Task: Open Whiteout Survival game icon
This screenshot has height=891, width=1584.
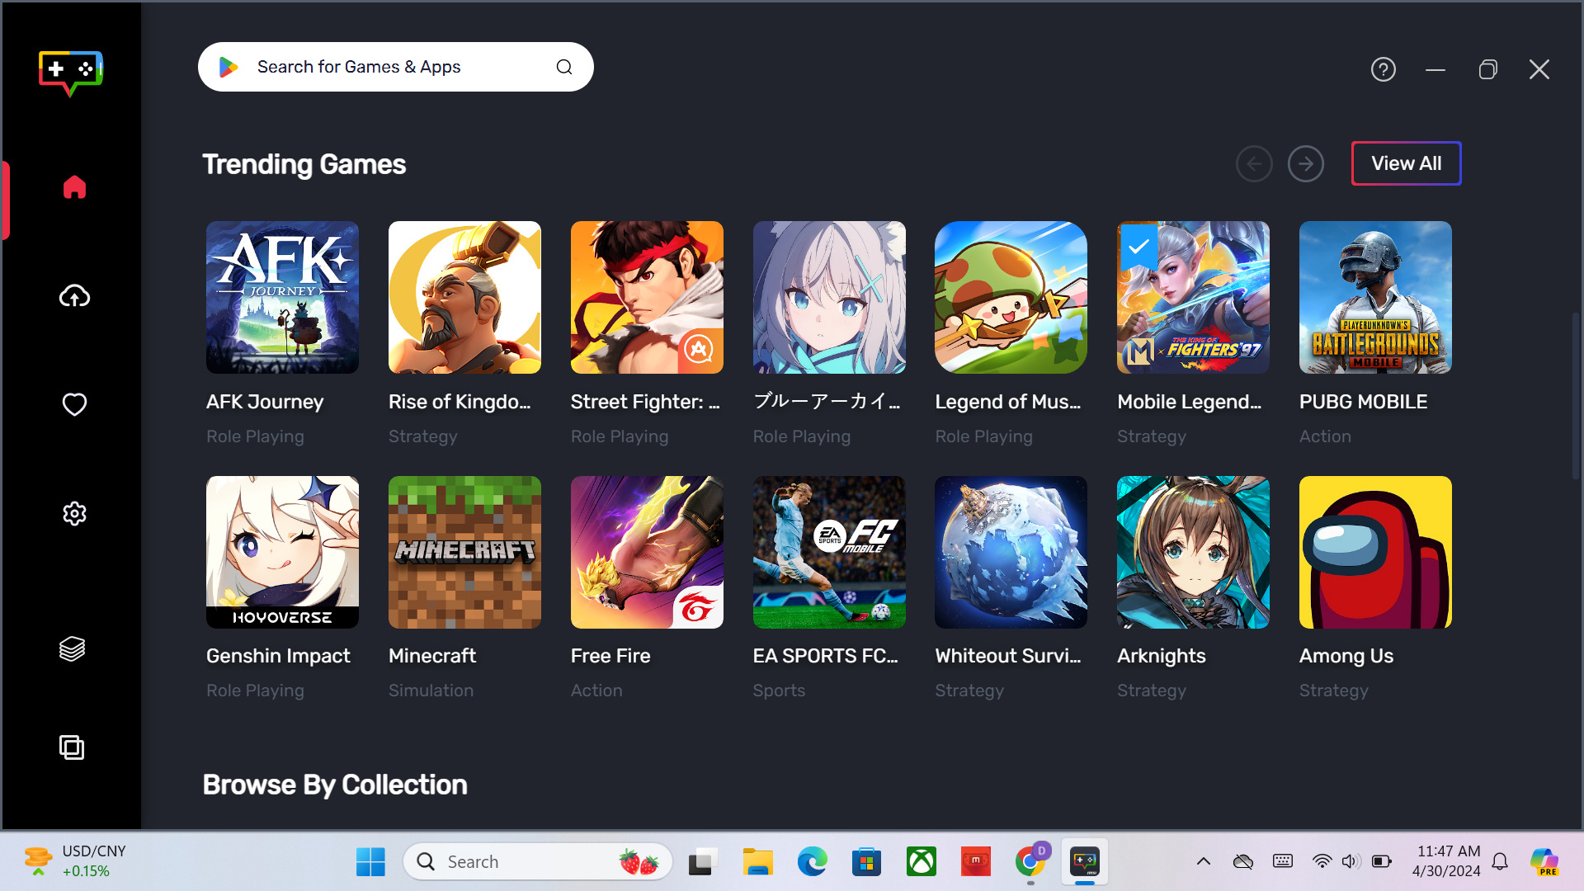Action: 1011,552
